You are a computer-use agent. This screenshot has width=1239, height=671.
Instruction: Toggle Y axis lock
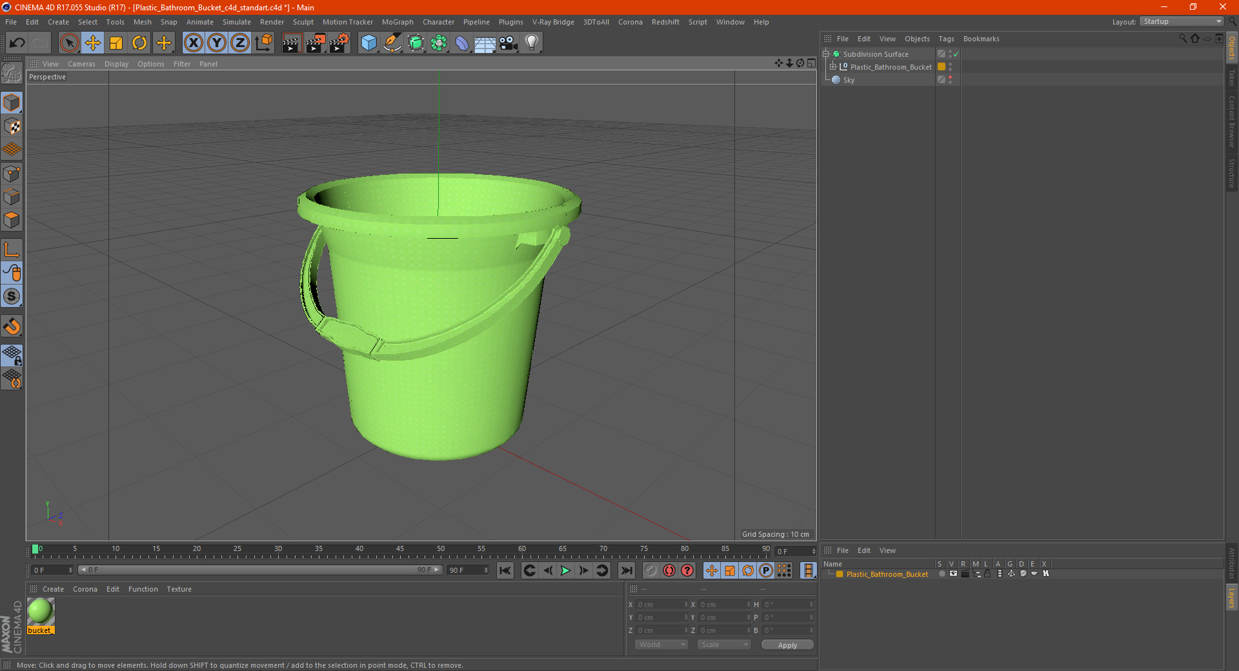click(217, 43)
